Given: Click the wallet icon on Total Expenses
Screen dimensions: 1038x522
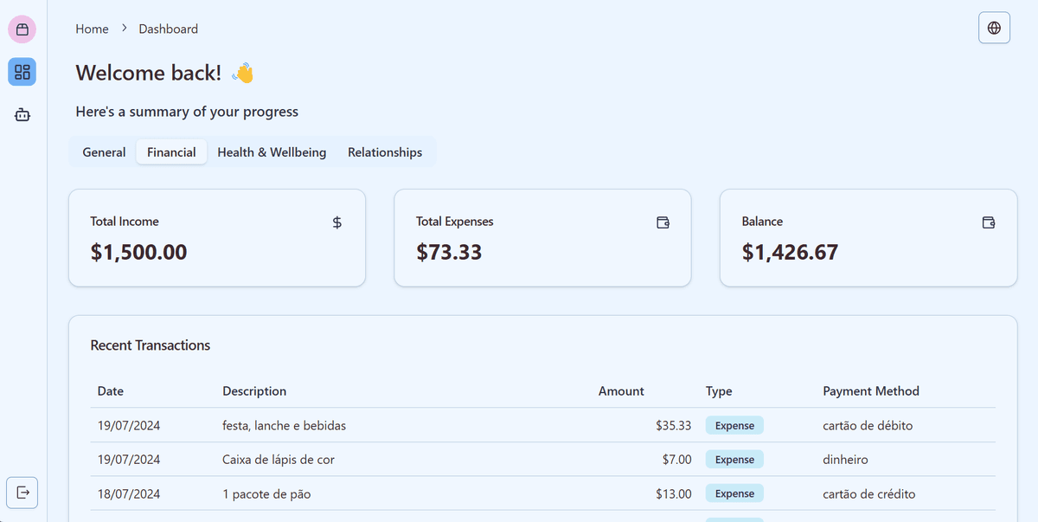Looking at the screenshot, I should 663,222.
